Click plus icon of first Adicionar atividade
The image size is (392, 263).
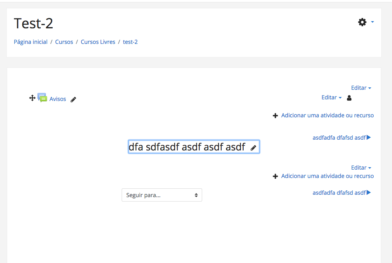pos(275,116)
